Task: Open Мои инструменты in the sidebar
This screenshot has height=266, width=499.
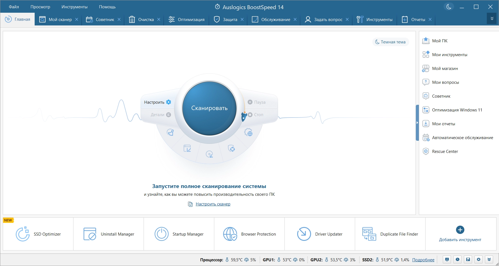Action: pyautogui.click(x=445, y=55)
